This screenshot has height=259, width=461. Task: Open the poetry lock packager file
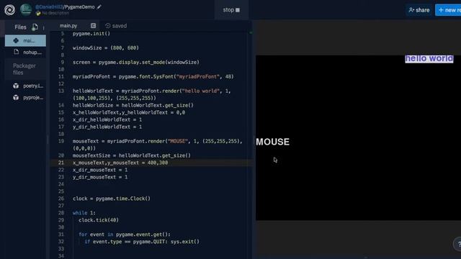click(25, 86)
